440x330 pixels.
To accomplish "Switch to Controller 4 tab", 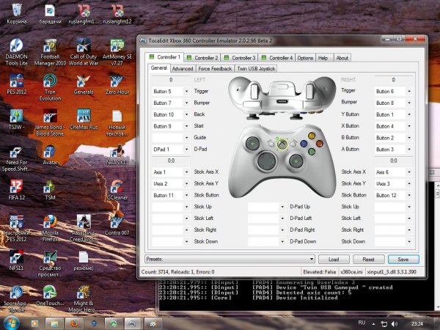I will [277, 58].
